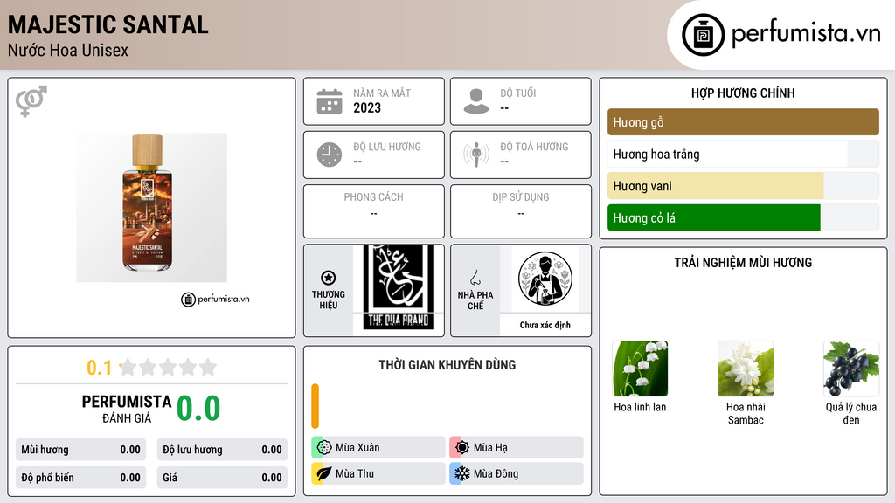Click the NHÀ PHA CHẾ label
This screenshot has width=895, height=503.
pyautogui.click(x=475, y=300)
